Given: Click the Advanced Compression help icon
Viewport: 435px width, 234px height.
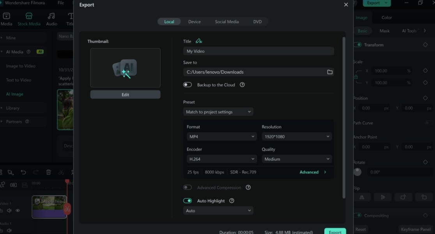Looking at the screenshot, I should tap(248, 188).
